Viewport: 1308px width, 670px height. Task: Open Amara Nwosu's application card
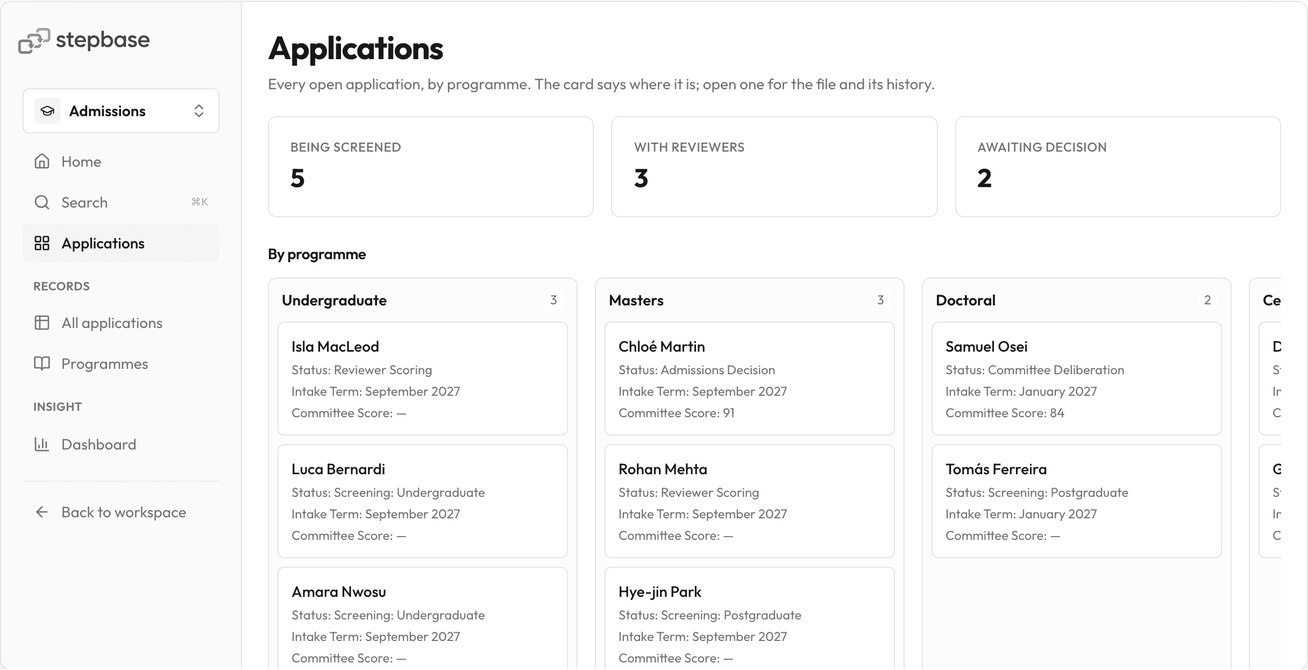(x=423, y=618)
